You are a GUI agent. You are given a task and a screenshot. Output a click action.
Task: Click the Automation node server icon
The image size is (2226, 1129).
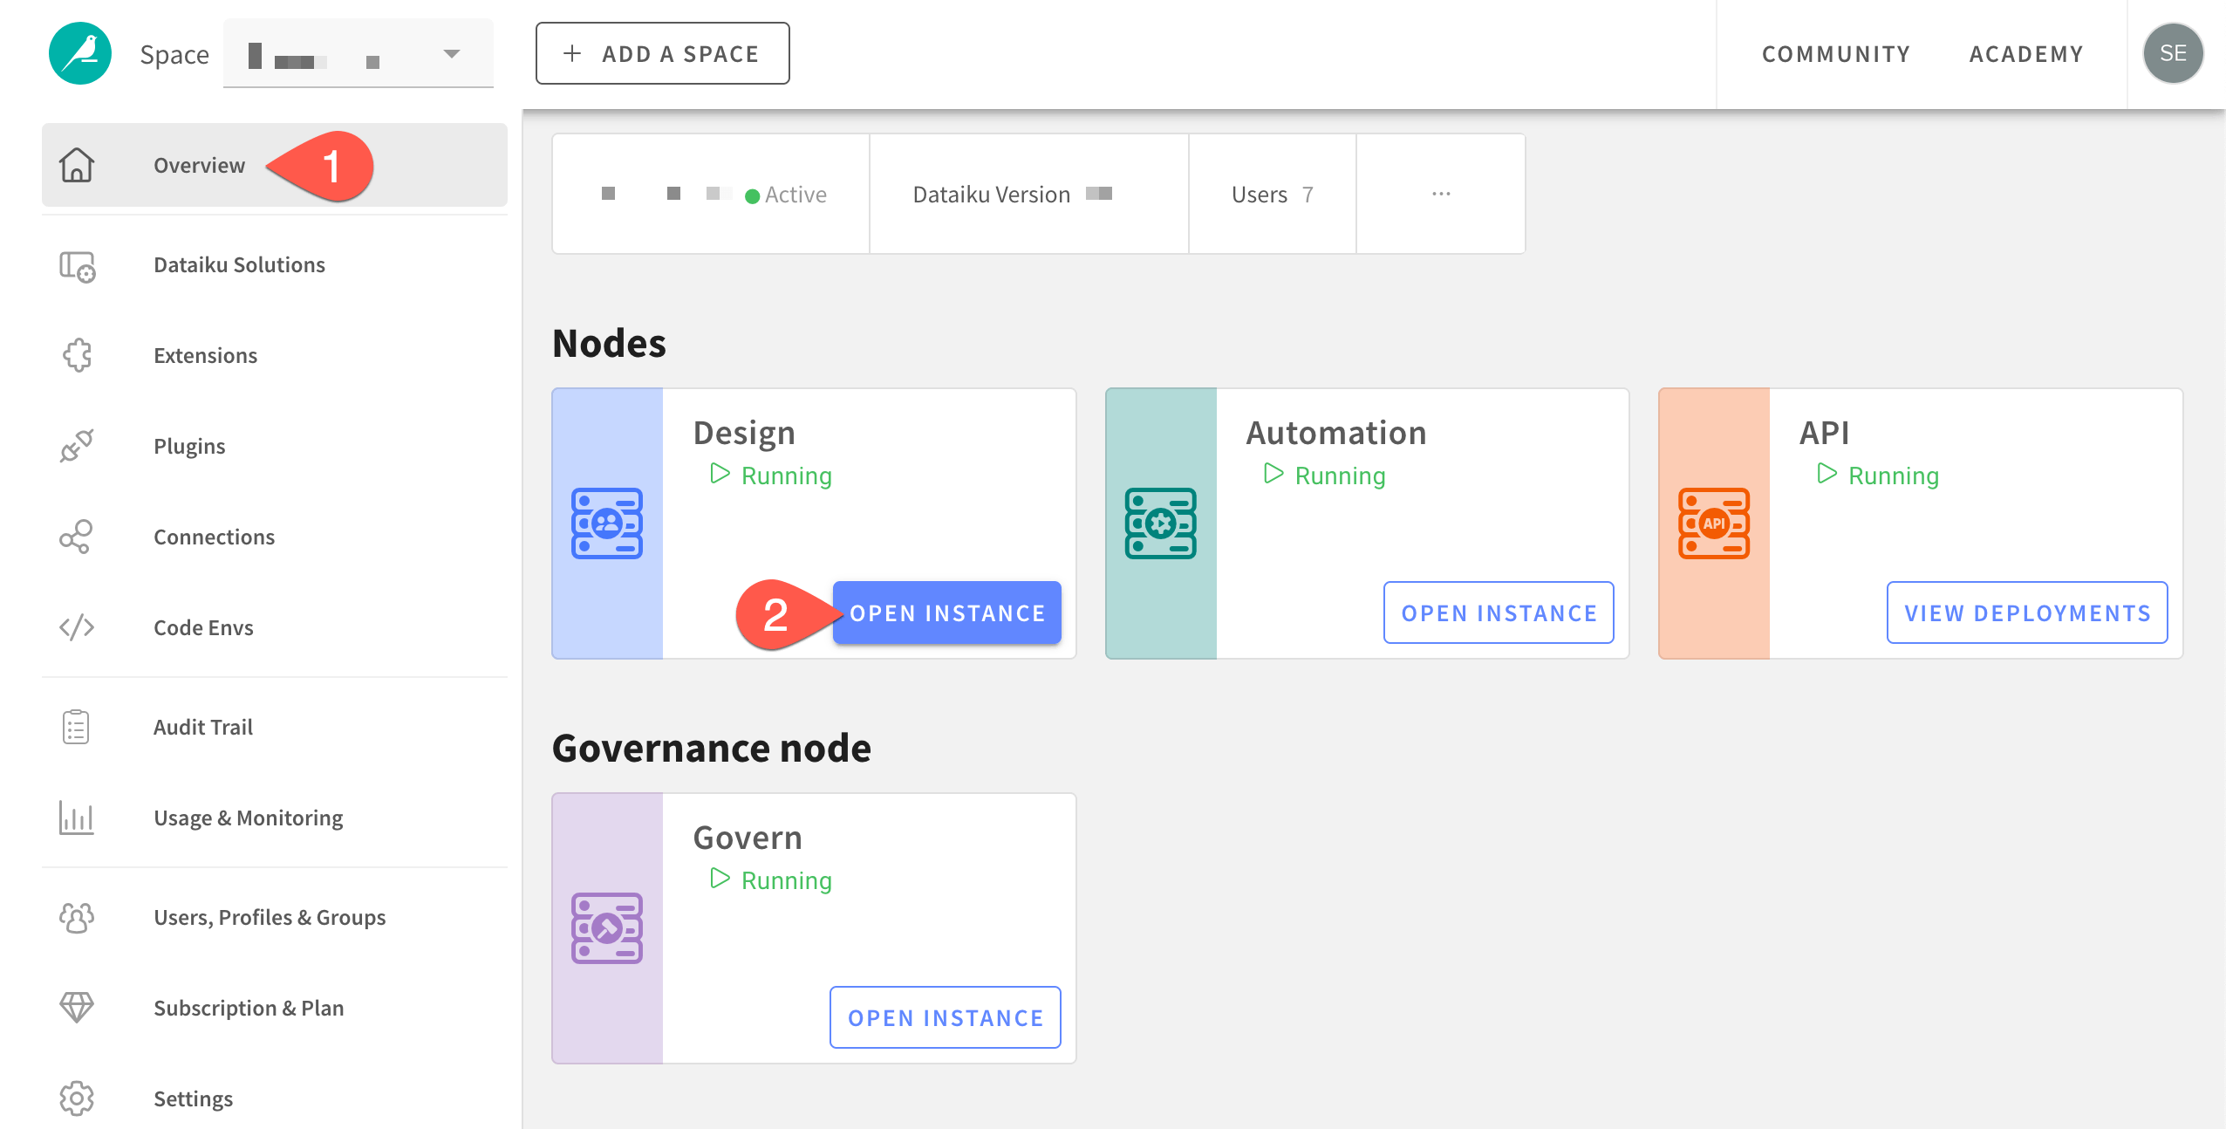pos(1161,523)
